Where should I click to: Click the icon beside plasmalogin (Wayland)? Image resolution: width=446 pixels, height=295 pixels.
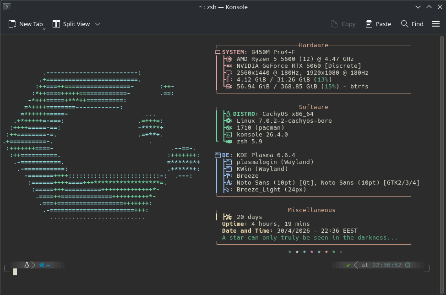[x=228, y=162]
